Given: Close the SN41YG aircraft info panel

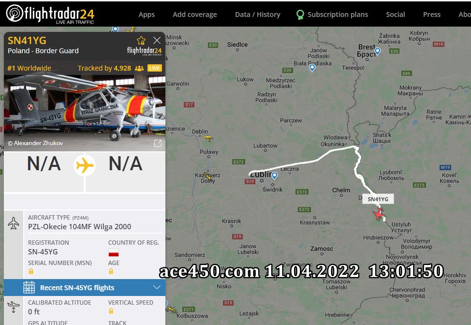Looking at the screenshot, I should [x=157, y=40].
